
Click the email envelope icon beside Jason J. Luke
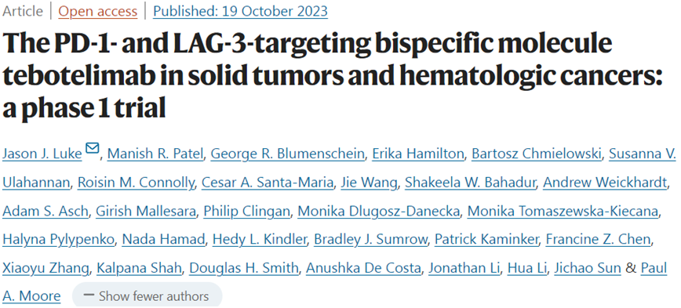coord(92,148)
